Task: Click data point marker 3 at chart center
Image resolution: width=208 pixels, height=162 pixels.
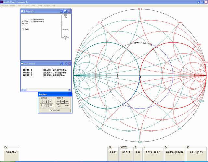Action: (140, 77)
